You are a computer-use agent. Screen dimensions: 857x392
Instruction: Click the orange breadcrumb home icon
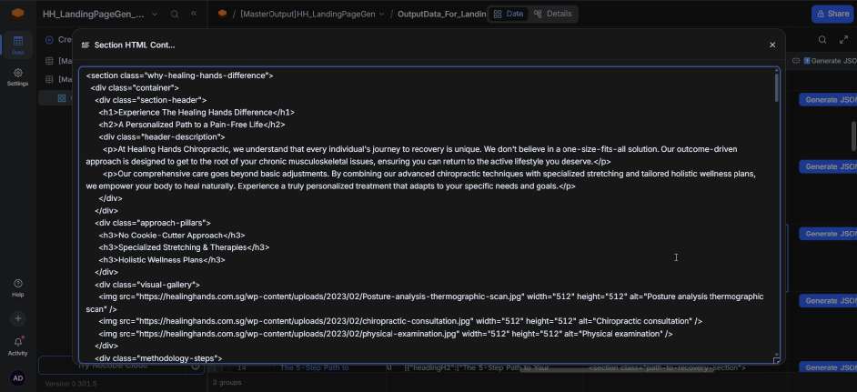point(222,14)
